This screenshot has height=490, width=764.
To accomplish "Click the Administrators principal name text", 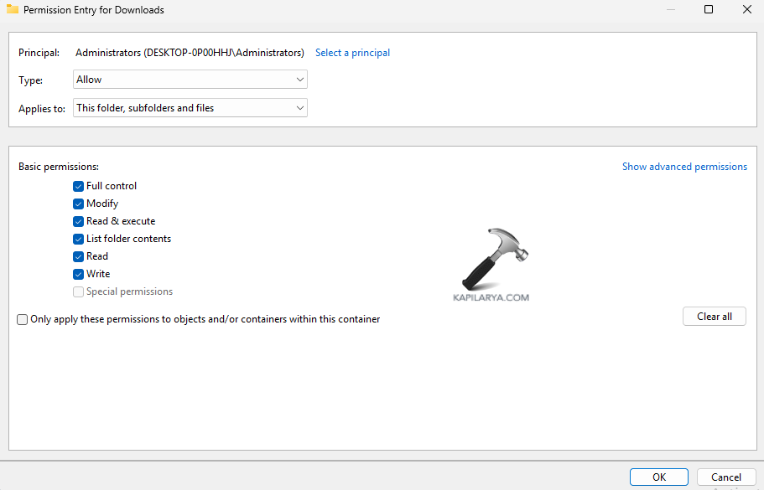I will pos(190,53).
